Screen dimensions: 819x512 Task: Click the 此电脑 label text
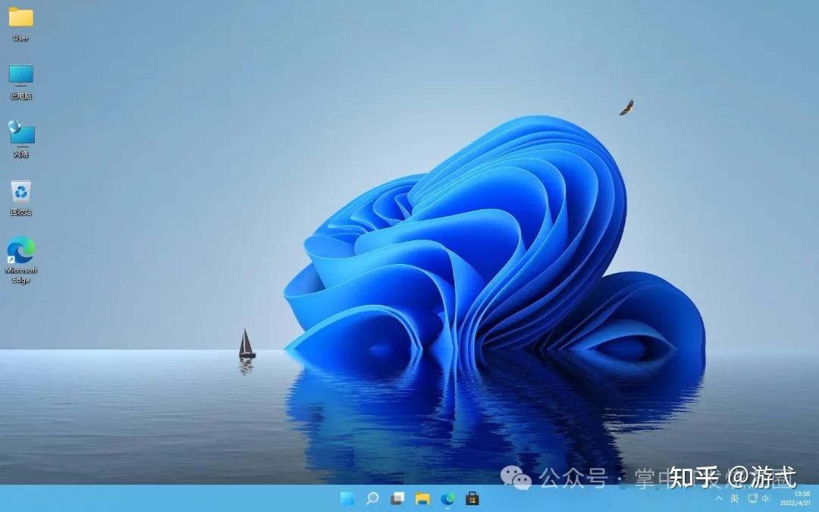(x=21, y=96)
